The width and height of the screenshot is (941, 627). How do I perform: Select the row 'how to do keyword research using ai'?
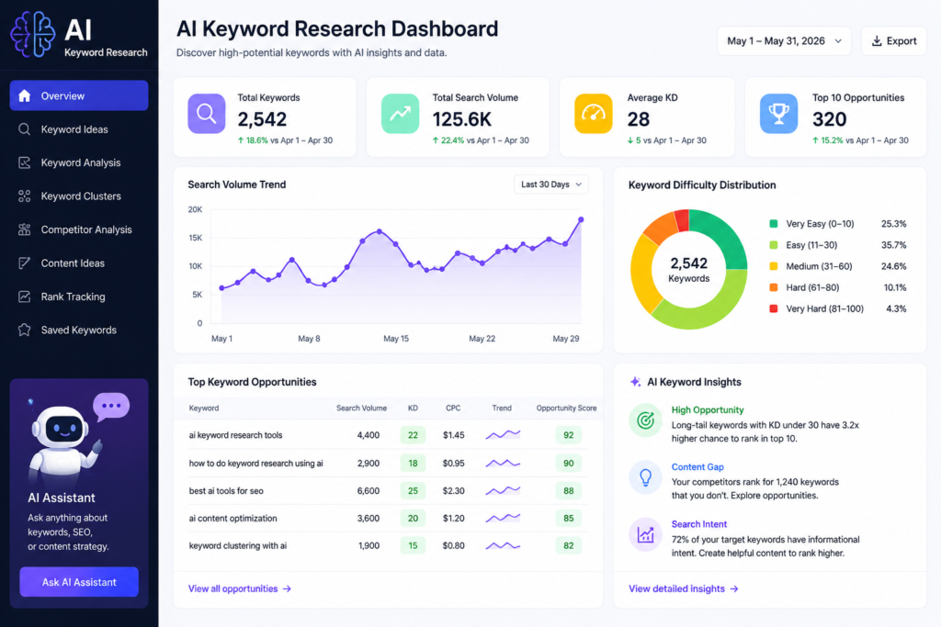388,463
